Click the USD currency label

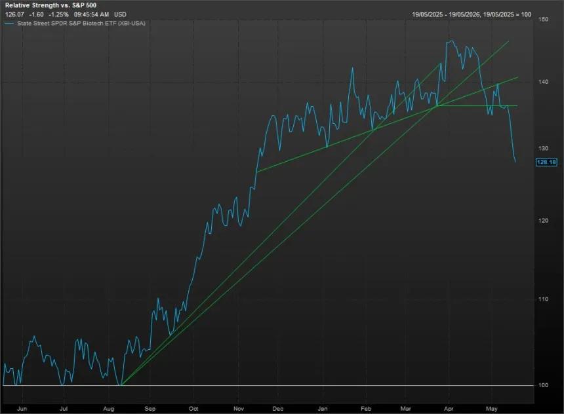[120, 14]
